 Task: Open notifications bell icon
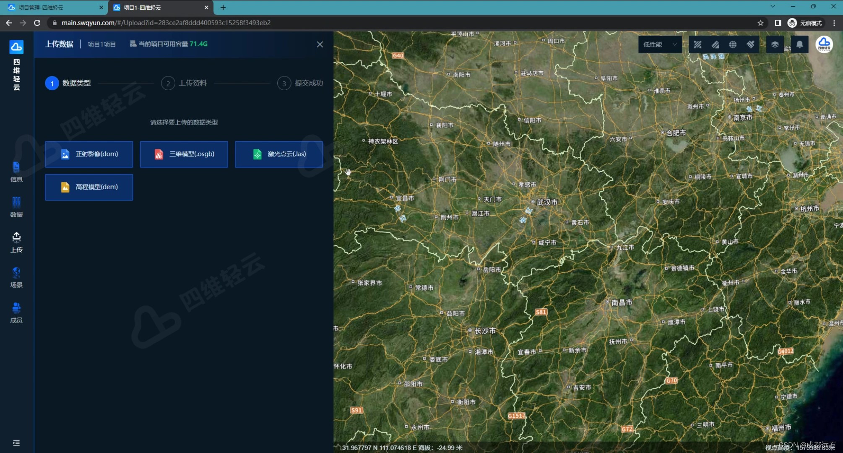pos(800,44)
